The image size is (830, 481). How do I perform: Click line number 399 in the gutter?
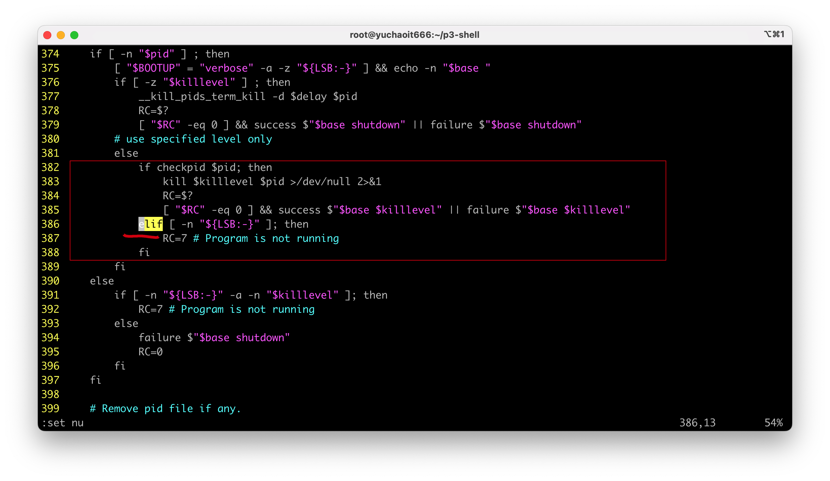[x=50, y=409]
